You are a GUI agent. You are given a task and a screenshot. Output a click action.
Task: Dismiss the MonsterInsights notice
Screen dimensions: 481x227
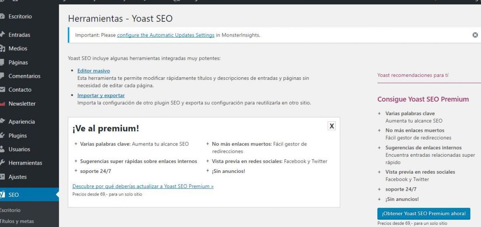click(x=475, y=35)
